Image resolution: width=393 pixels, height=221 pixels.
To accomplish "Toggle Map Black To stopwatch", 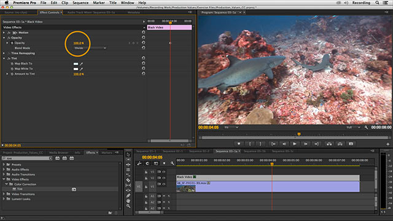I will tap(12, 64).
